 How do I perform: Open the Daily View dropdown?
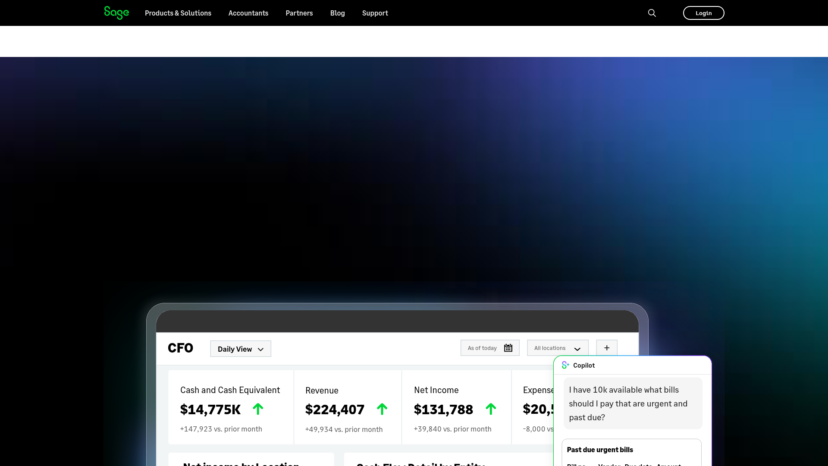pos(240,349)
